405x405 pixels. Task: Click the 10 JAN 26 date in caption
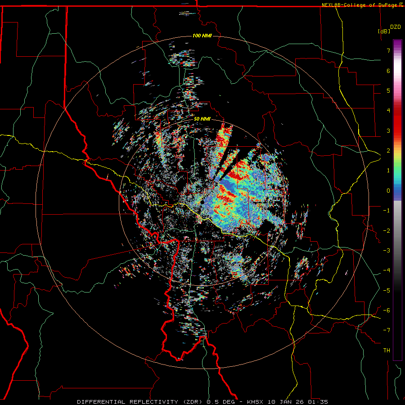[x=287, y=402]
